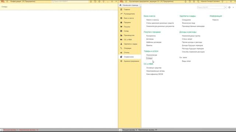Click Администрирование gear icon in sidebar
This screenshot has width=236, height=132.
click(x=121, y=61)
